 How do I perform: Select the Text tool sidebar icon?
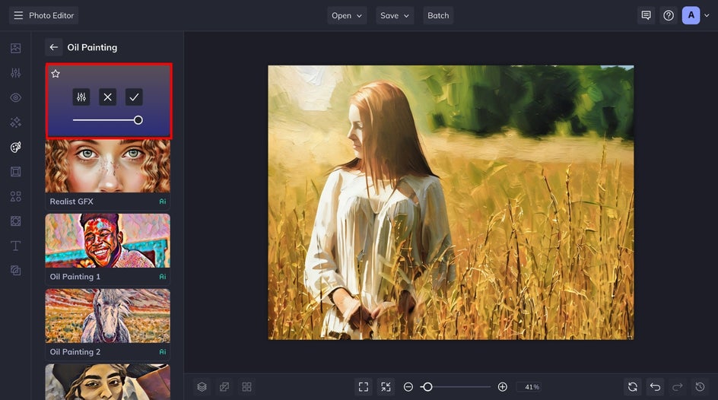click(x=15, y=246)
